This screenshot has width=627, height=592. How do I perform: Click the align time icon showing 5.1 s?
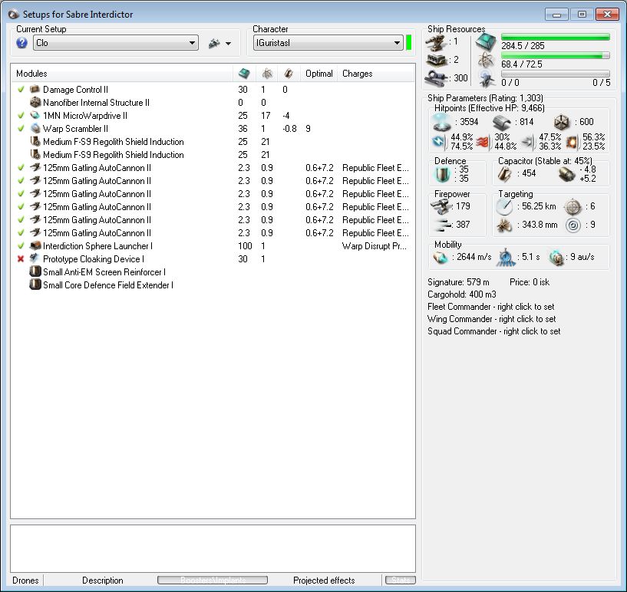(x=507, y=258)
